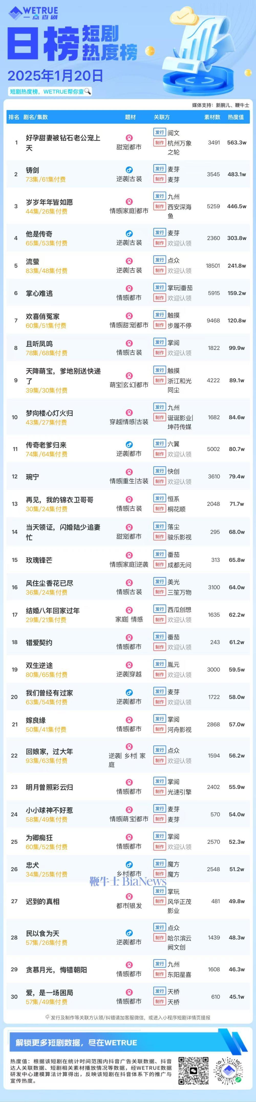
Task: Click 欢迎认领 in the 琬宁 row
Action: pyautogui.click(x=179, y=482)
